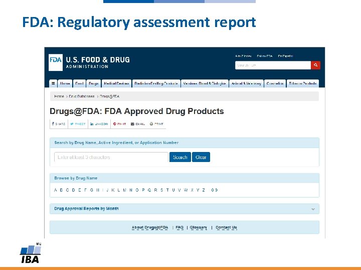Click the Follow FDA link

(265, 56)
